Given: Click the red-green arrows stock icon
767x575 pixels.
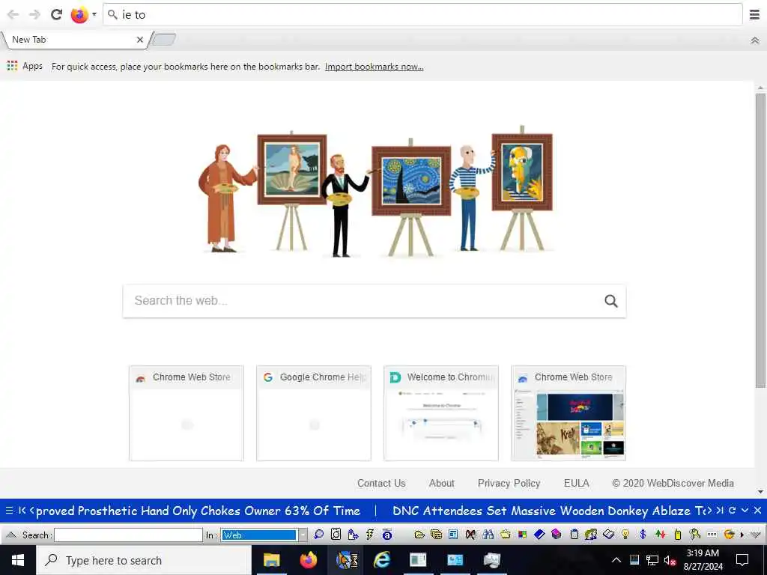Looking at the screenshot, I should click(660, 535).
